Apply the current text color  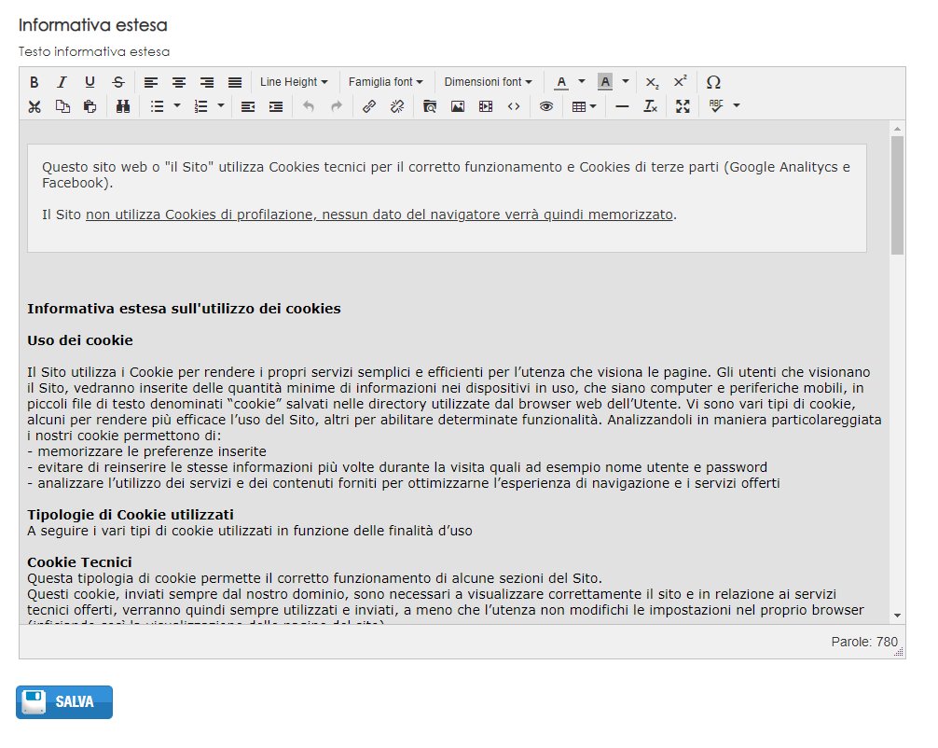click(561, 82)
